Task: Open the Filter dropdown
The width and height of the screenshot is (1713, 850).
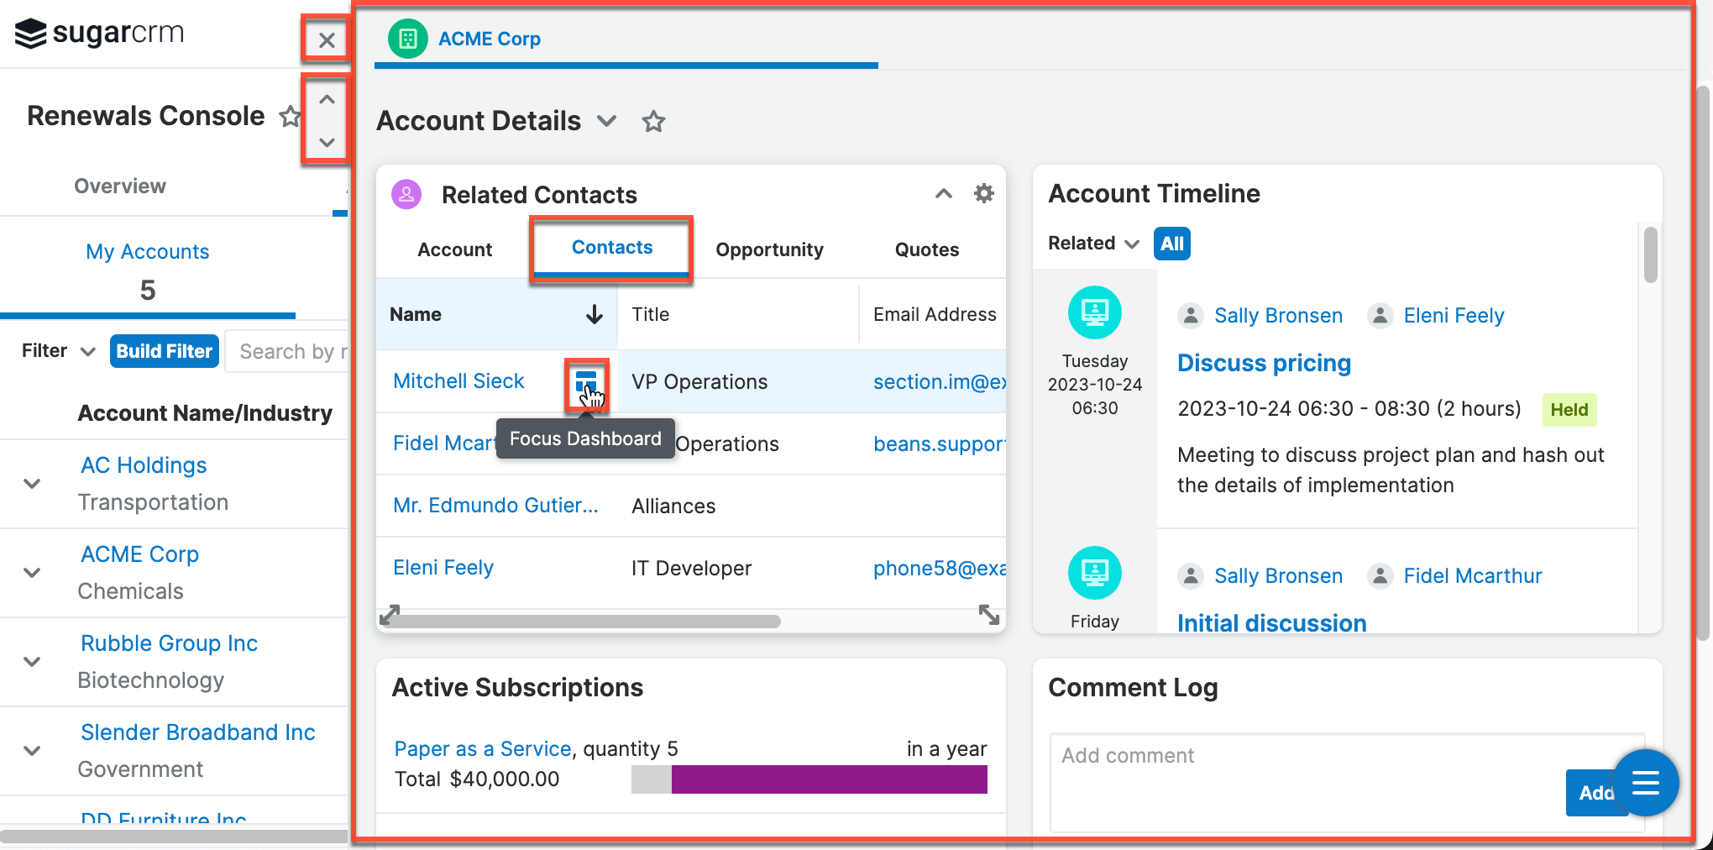Action: click(x=59, y=351)
